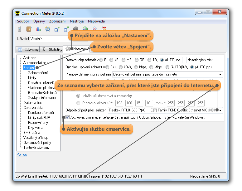Click the Connection Meter telephone title icon

click(x=17, y=13)
